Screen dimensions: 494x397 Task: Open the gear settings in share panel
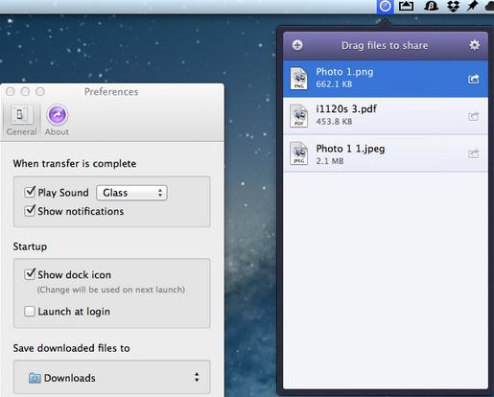[474, 45]
